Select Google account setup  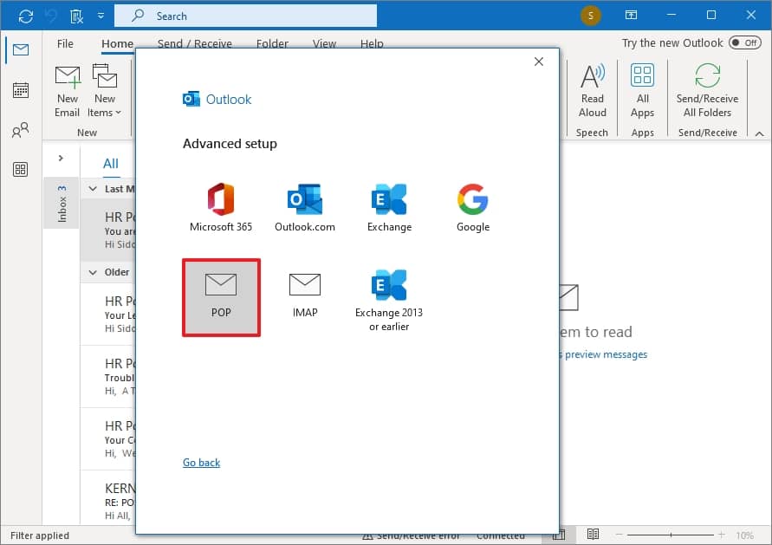click(473, 208)
